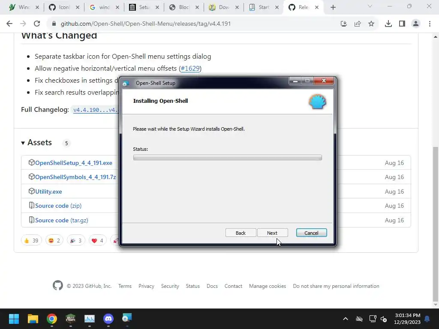This screenshot has height=329, width=439.
Task: Open GitHub Status footer link
Action: 192,286
